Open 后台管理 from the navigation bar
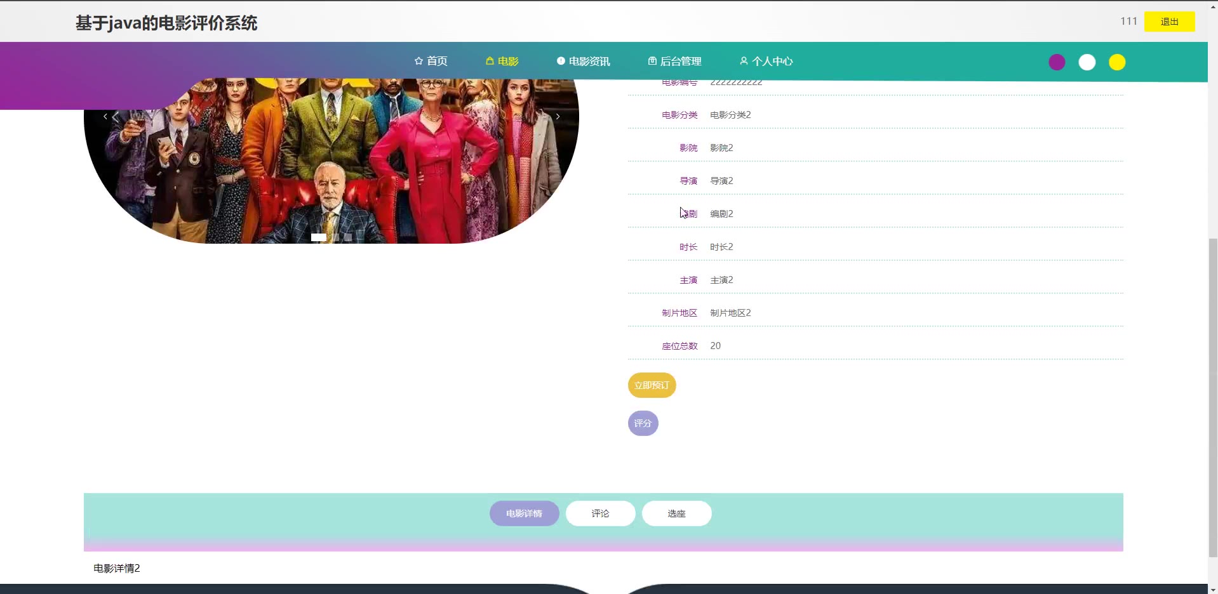This screenshot has height=594, width=1218. [674, 61]
